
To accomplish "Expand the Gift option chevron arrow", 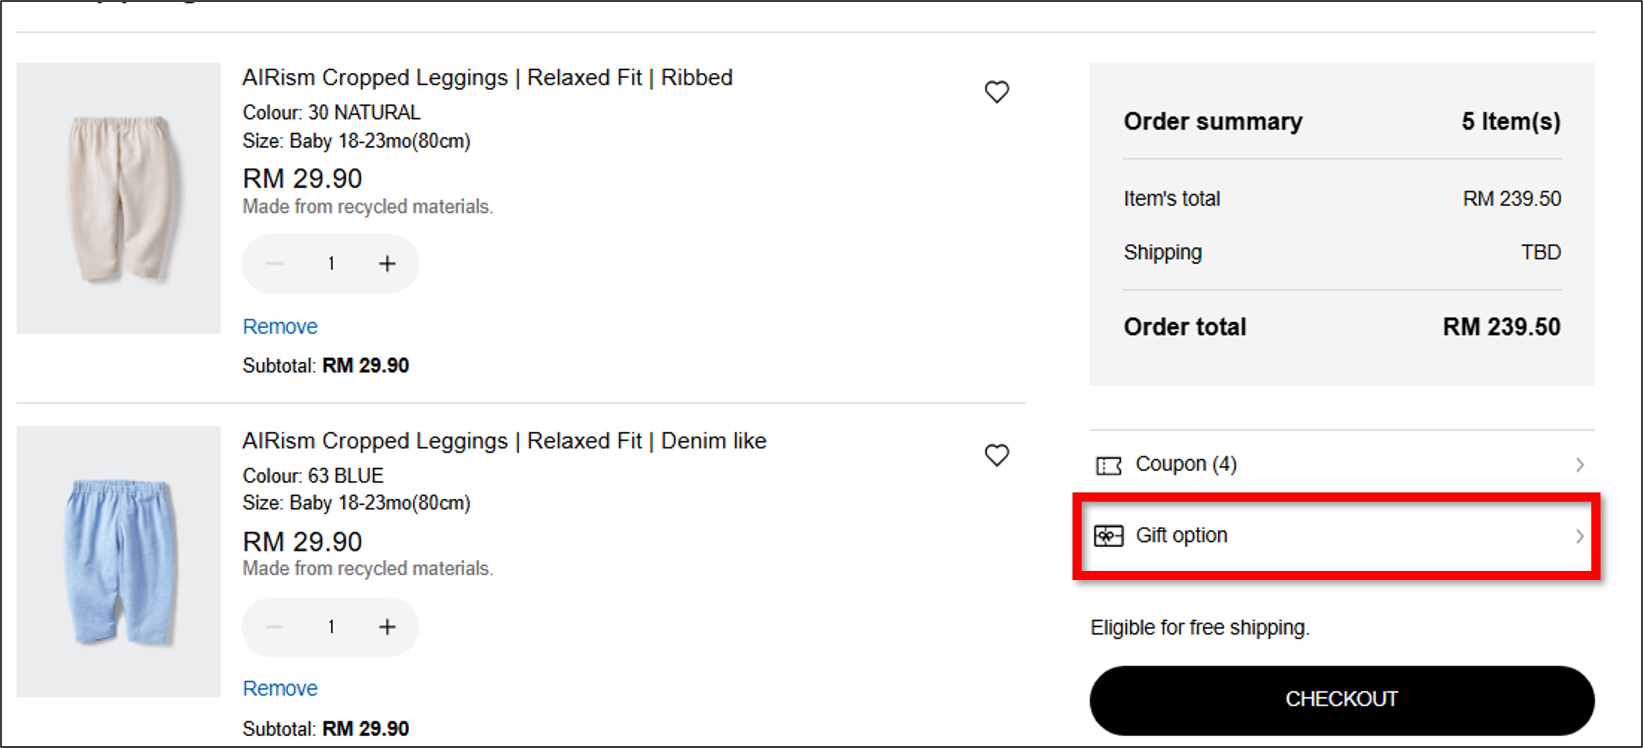I will click(1579, 537).
